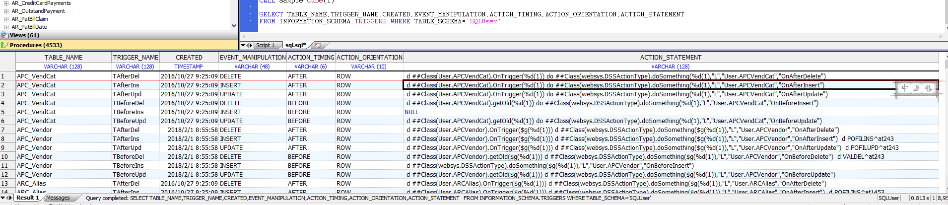Click the AR_PatBillDate tree item

tap(29, 27)
